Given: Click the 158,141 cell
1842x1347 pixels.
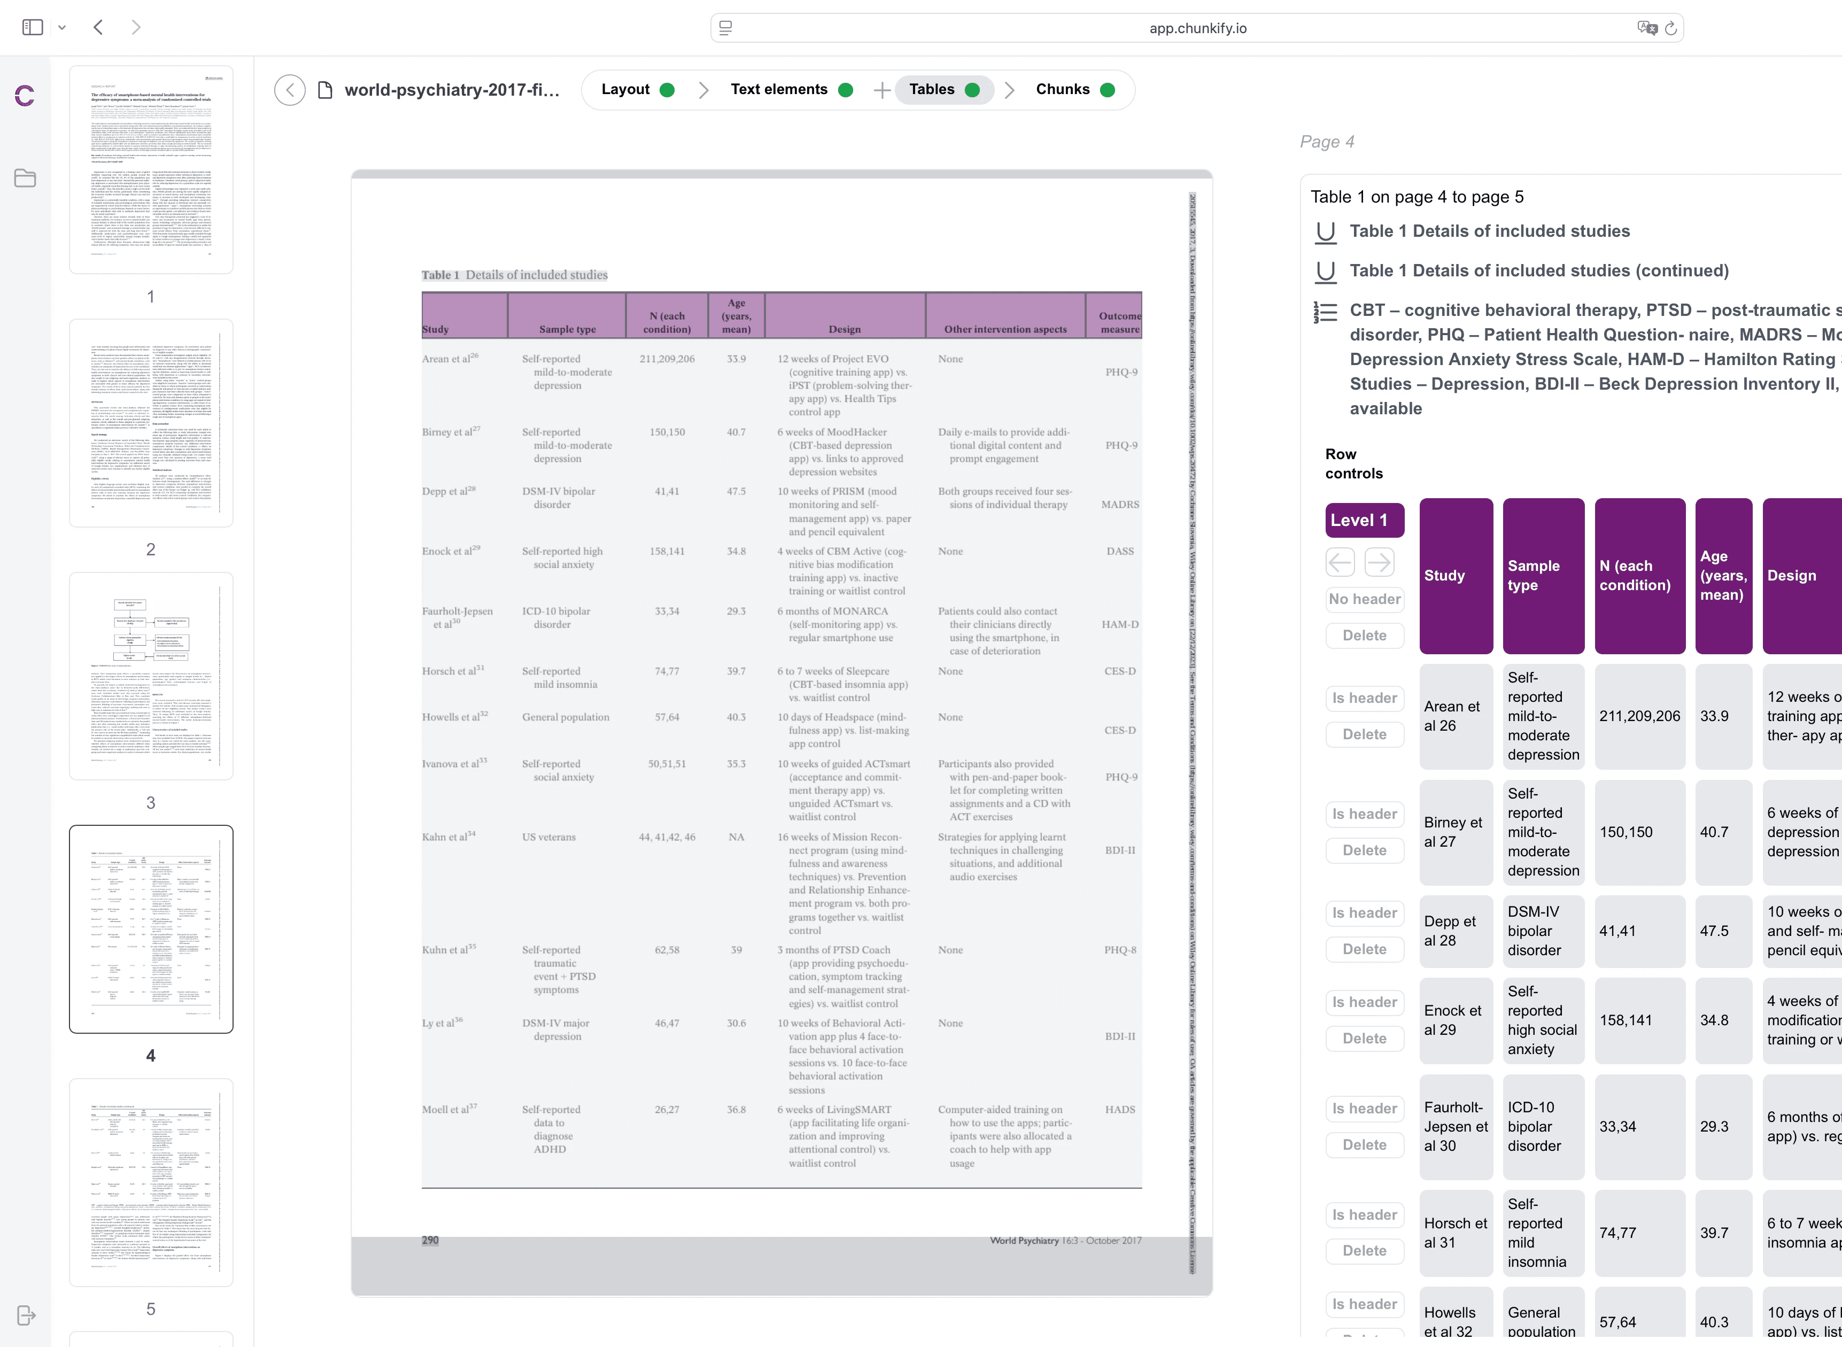Looking at the screenshot, I should click(x=1639, y=1020).
